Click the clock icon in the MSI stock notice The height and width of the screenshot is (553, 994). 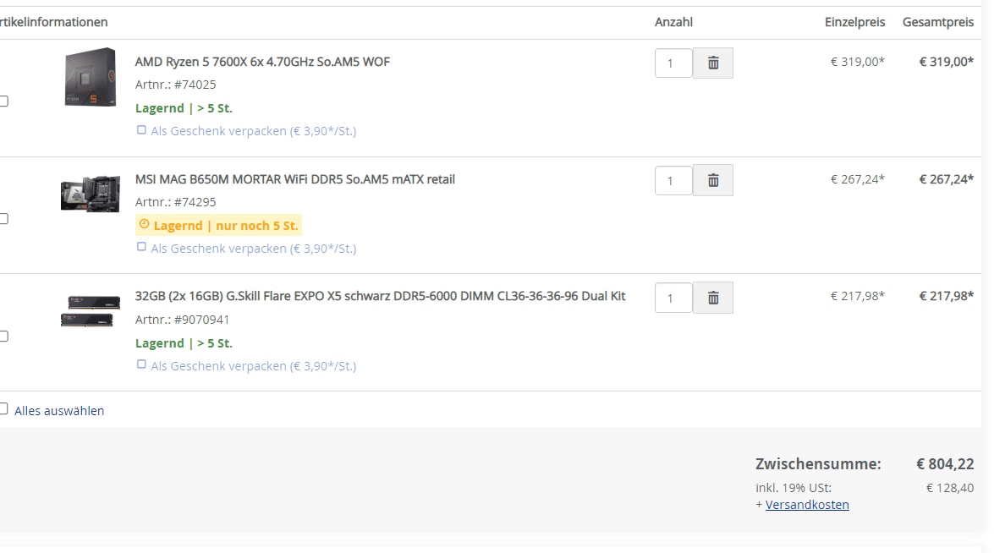pos(144,224)
